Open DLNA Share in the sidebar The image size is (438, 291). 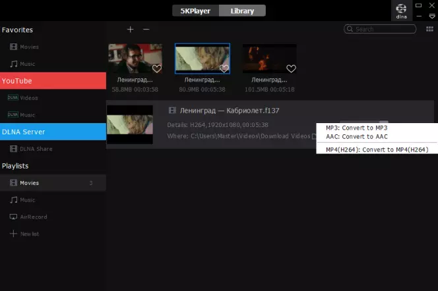pyautogui.click(x=53, y=149)
